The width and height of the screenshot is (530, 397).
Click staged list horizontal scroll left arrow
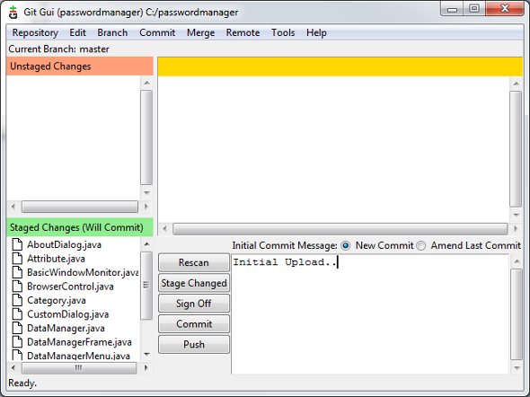coord(13,367)
